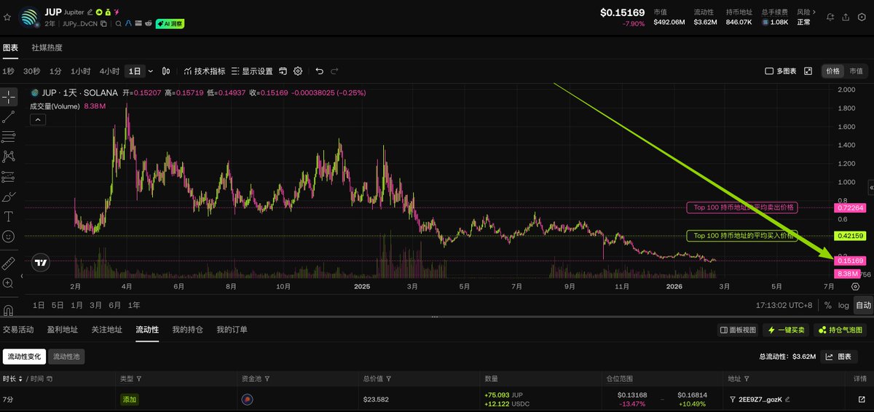Open the 盈利地址 tab
Screen dimensions: 874x412
(x=63, y=330)
